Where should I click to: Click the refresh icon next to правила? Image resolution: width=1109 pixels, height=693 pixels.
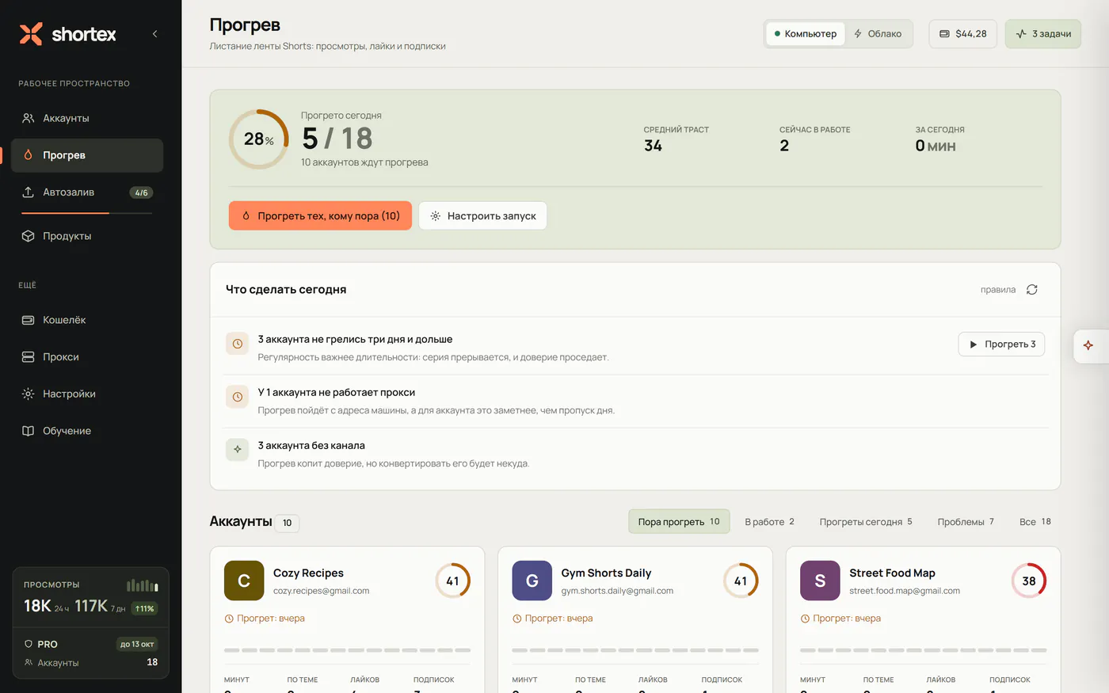[x=1032, y=290]
